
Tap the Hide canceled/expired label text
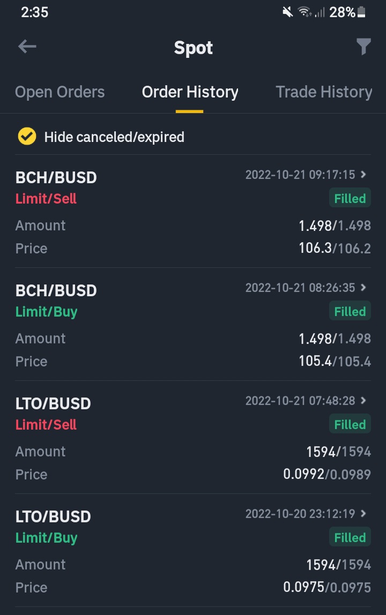114,137
